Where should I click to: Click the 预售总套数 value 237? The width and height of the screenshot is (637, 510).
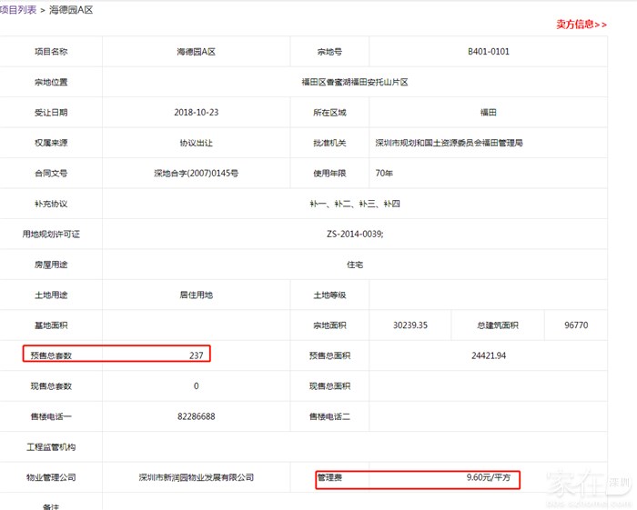[x=196, y=355]
